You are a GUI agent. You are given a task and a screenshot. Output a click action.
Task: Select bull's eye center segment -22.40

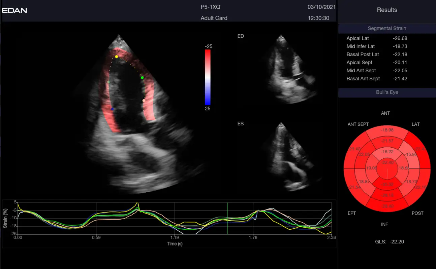pos(387,163)
